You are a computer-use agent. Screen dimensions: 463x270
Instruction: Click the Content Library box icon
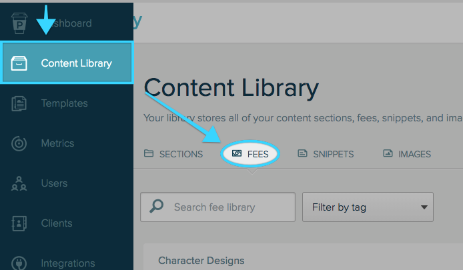click(19, 63)
